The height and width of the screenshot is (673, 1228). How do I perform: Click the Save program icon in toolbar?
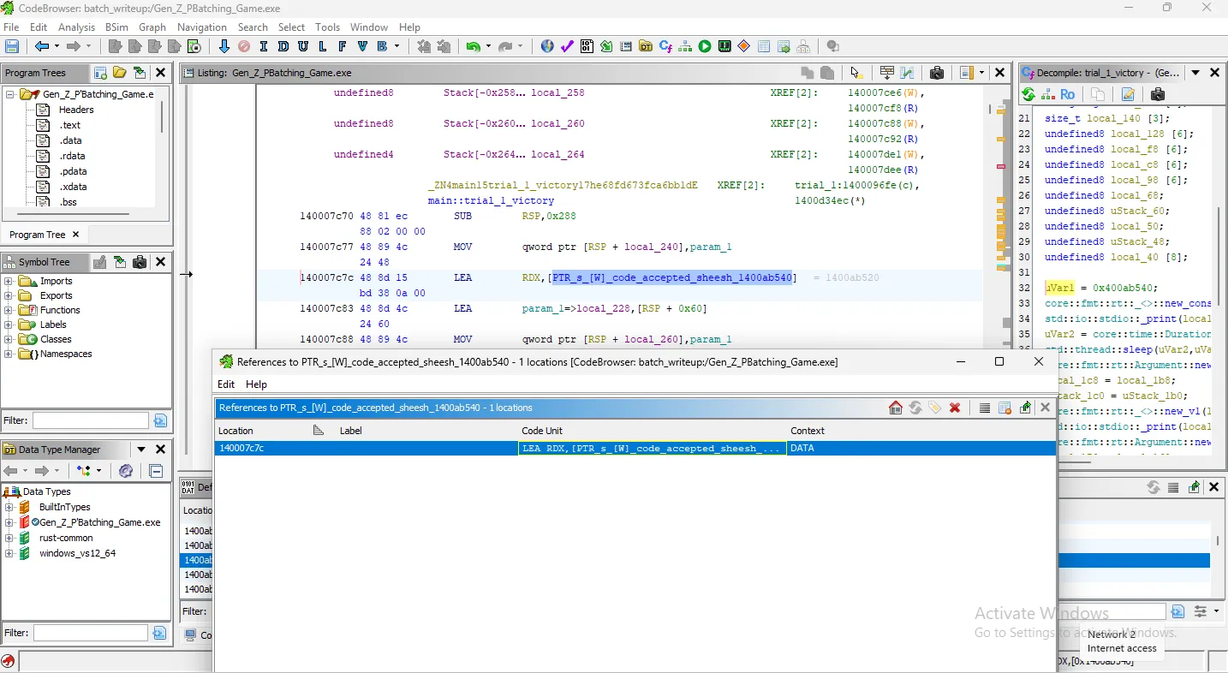[x=12, y=46]
